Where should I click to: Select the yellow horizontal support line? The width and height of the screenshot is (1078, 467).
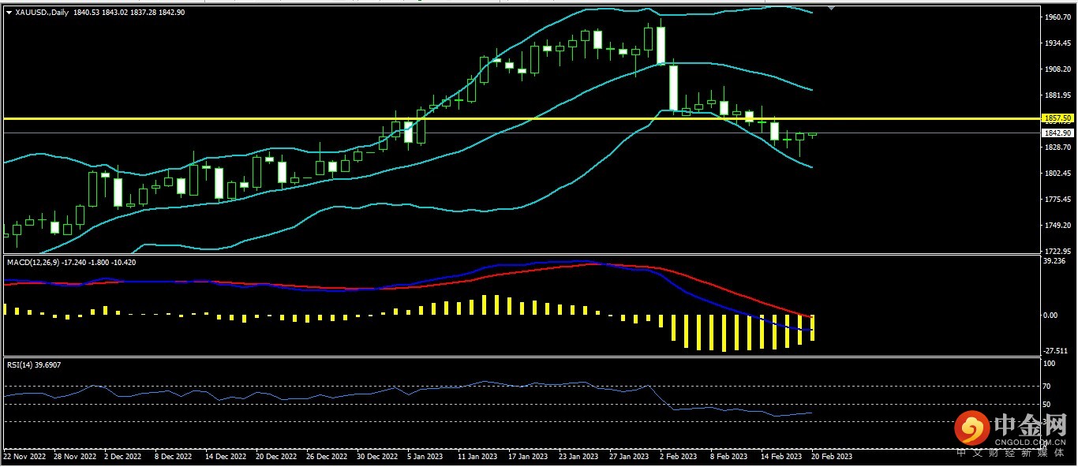(473, 118)
